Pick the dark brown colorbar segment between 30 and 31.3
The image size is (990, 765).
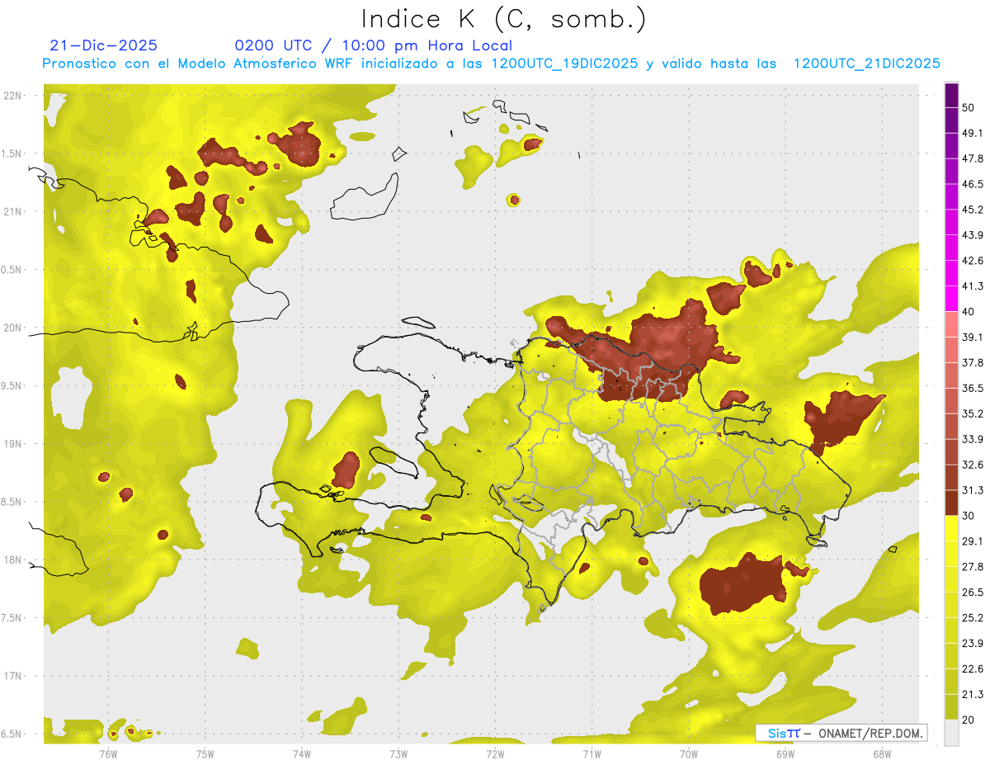[951, 503]
